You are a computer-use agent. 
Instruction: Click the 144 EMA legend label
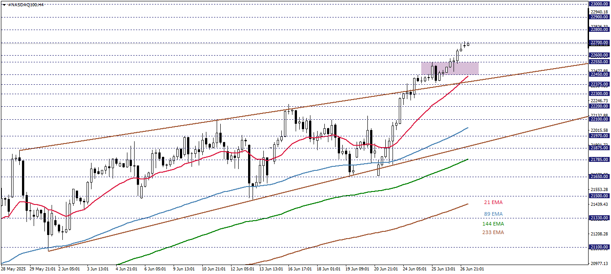pos(493,223)
